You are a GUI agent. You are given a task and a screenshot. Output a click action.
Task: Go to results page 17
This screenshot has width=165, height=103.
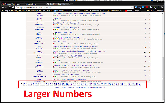[x=71, y=84]
